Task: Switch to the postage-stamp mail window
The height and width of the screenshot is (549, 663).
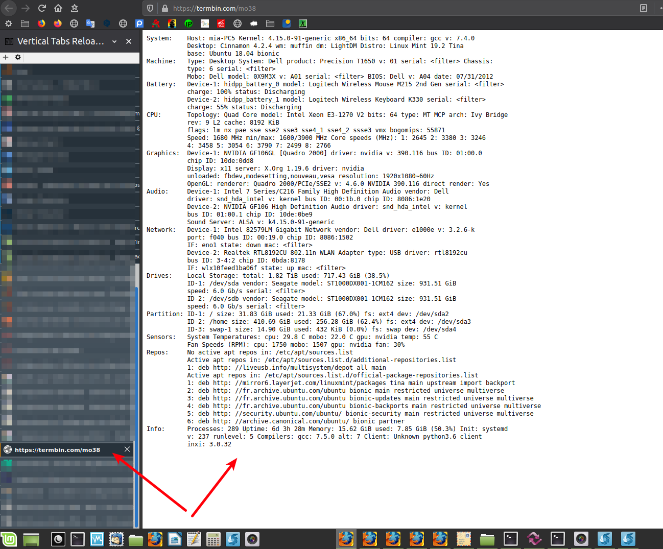Action: coord(464,539)
